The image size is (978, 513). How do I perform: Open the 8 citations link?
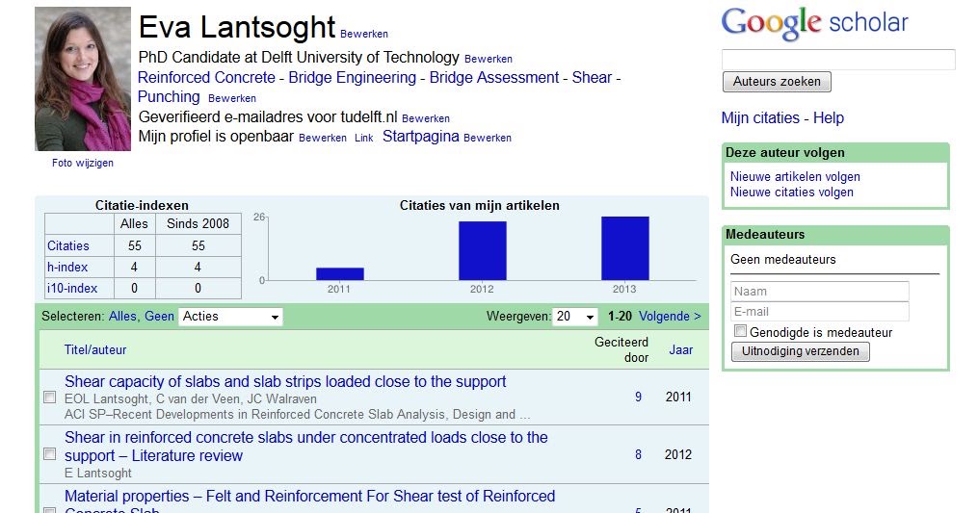point(638,454)
